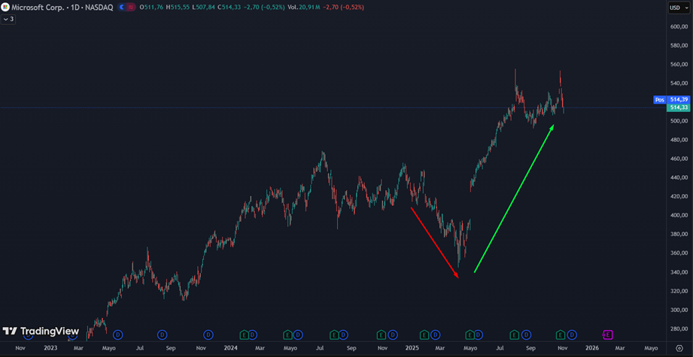Screen dimensions: 693x357
Task: Expand the collapsed indicators list showing 3
Action: [8, 19]
